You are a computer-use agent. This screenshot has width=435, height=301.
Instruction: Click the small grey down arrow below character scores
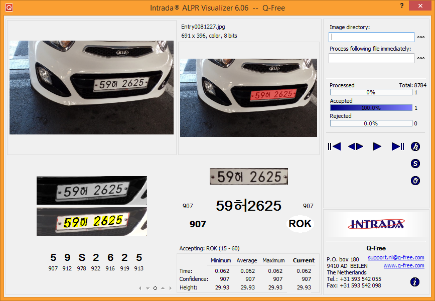point(148,288)
